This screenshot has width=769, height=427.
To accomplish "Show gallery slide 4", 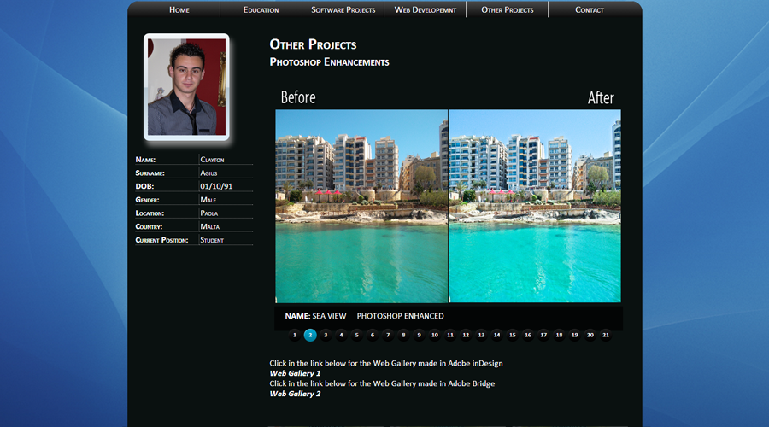I will click(341, 336).
